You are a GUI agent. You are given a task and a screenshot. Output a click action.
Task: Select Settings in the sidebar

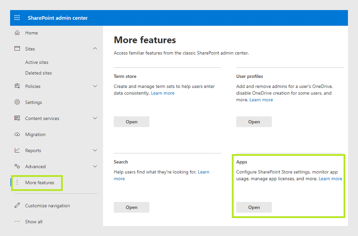point(33,102)
